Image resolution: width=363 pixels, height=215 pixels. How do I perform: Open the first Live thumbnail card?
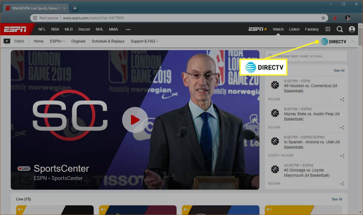[x=55, y=210]
